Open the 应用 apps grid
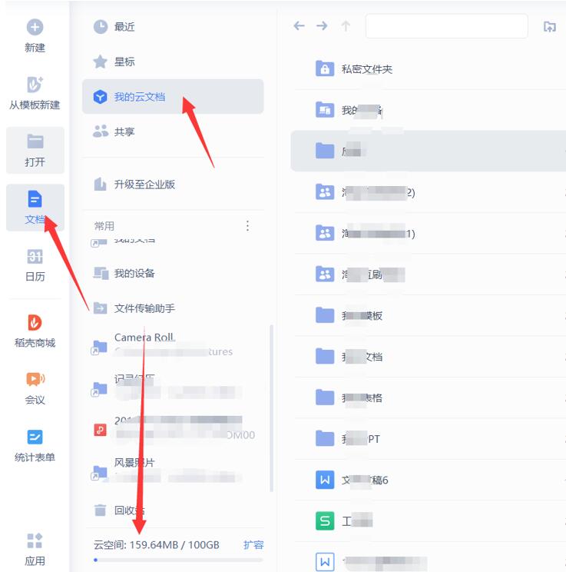The width and height of the screenshot is (566, 572). [x=35, y=540]
